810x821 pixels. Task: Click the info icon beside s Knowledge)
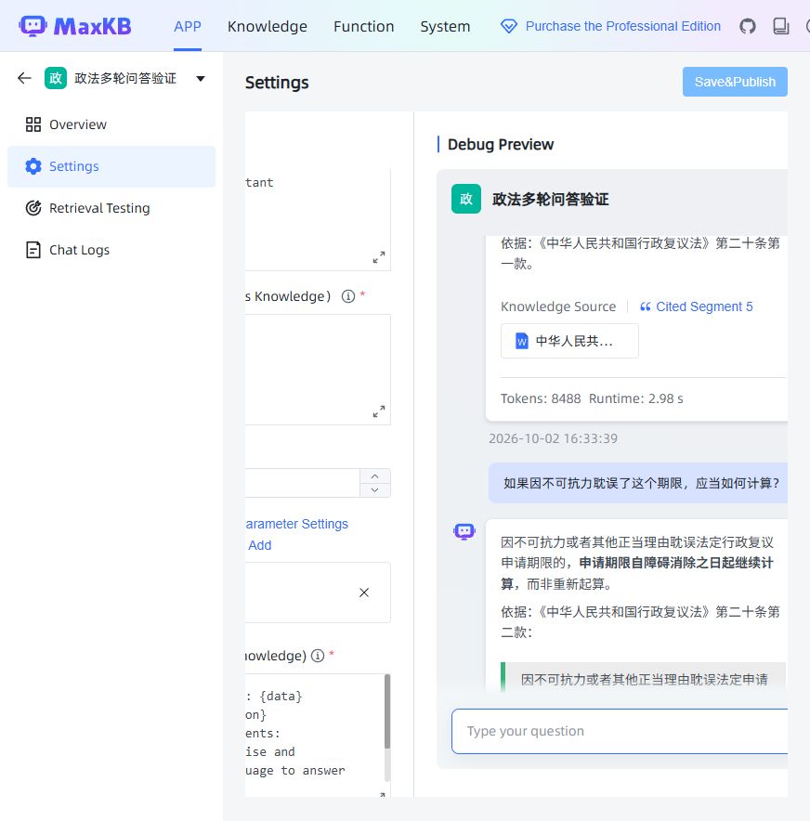tap(348, 296)
